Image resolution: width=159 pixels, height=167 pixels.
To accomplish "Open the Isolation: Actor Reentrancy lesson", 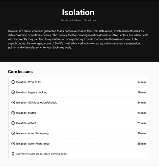I will pyautogui.click(x=78, y=144).
